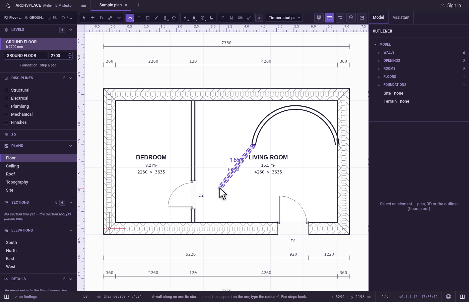Open the 3D cube view button
Image resolution: width=469 pixels, height=302 pixels.
(351, 18)
